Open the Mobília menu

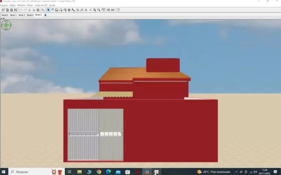coord(21,5)
